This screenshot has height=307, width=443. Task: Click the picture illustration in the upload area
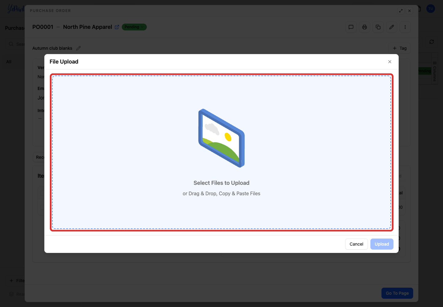coord(221,138)
